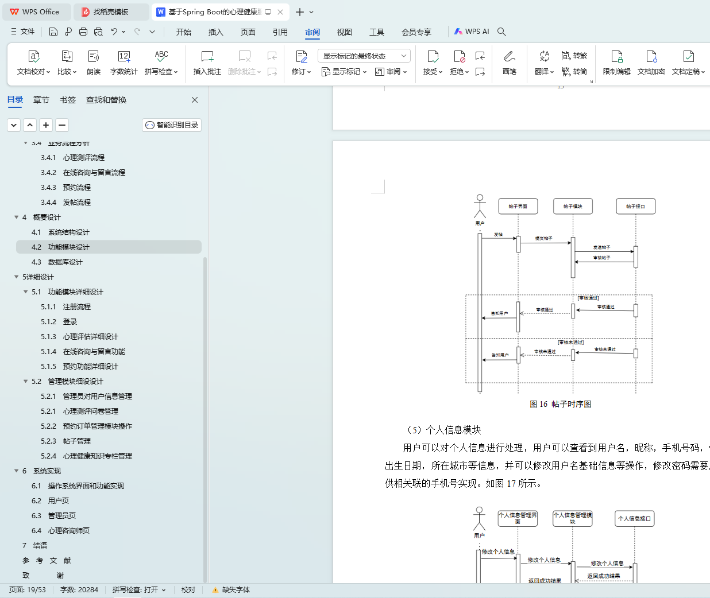Toggle 修订 track changes
Viewport: 710px width, 598px height.
(x=301, y=63)
